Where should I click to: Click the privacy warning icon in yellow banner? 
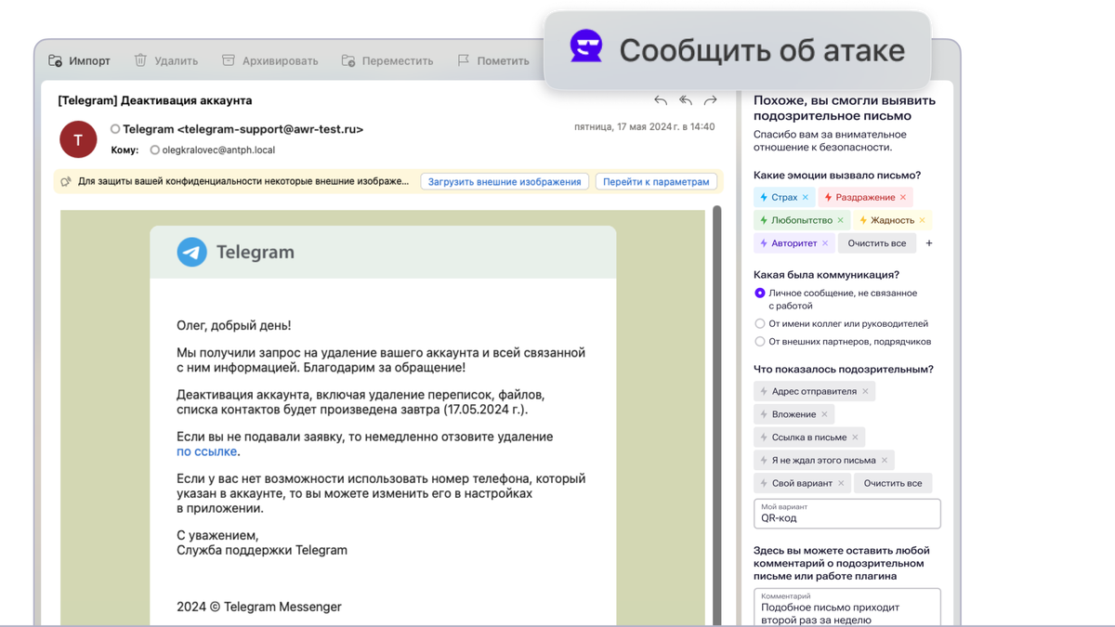66,182
